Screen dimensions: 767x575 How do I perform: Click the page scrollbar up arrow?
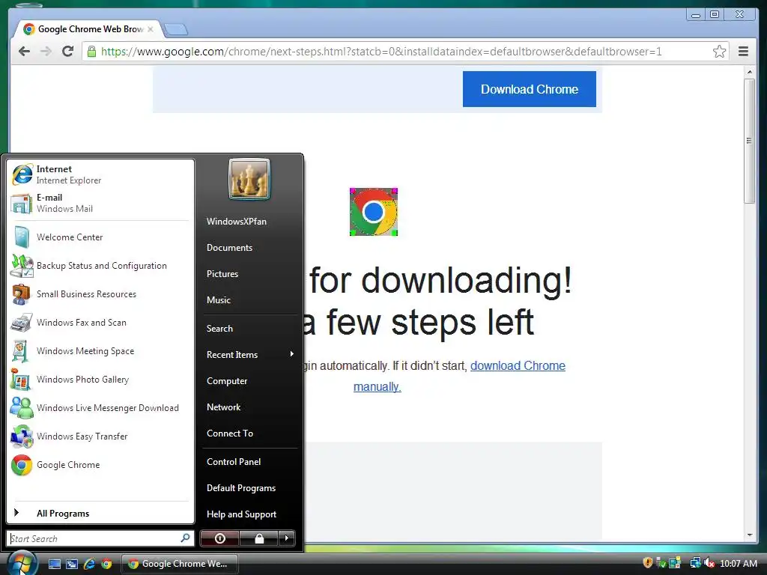coord(749,73)
